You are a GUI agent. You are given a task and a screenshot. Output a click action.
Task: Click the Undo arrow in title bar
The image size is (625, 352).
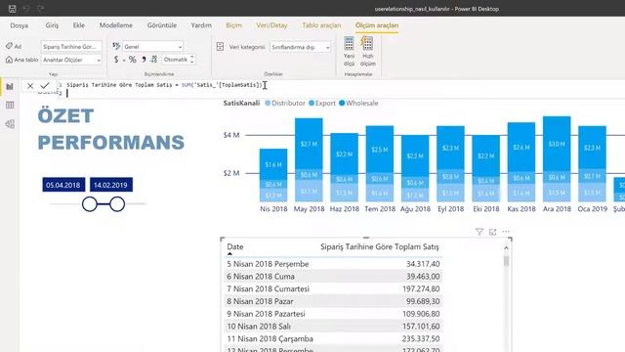click(x=26, y=9)
